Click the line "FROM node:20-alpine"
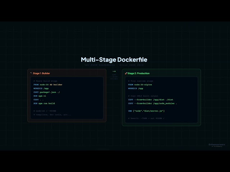The height and width of the screenshot is (172, 230). (x=140, y=85)
